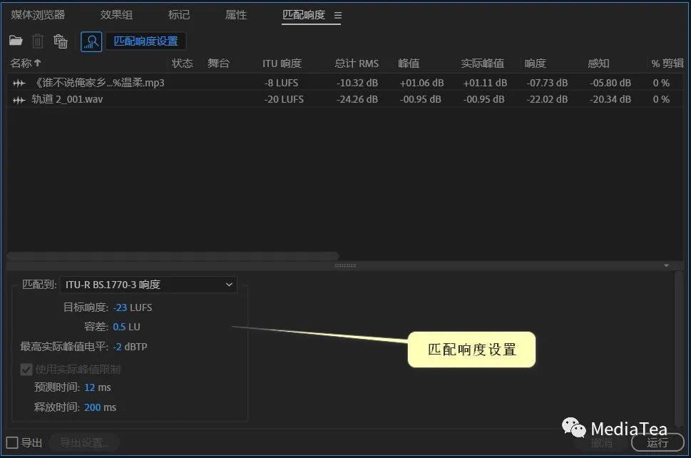Screen dimensions: 691x458
Task: Click the -20.34 dB perceived cell
Action: coord(610,99)
